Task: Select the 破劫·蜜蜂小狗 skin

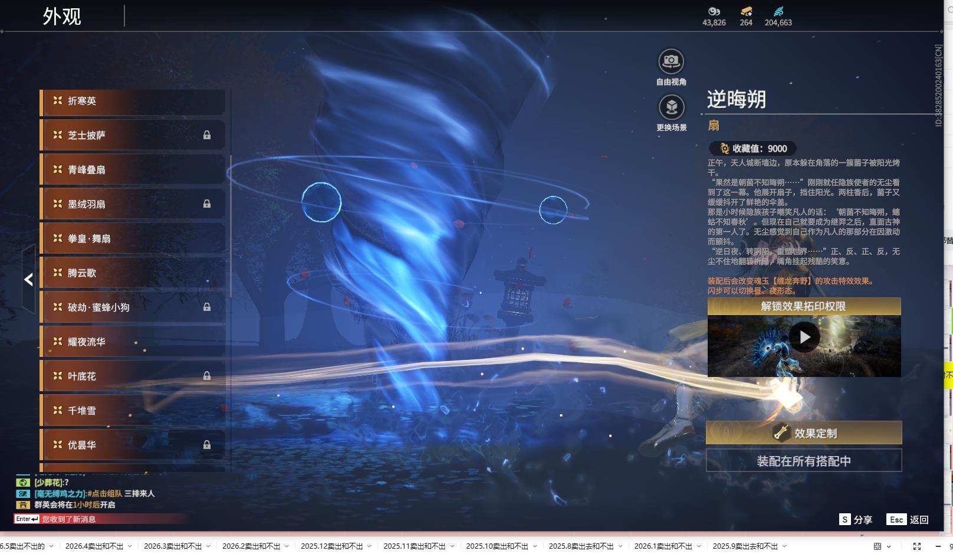Action: pos(133,307)
